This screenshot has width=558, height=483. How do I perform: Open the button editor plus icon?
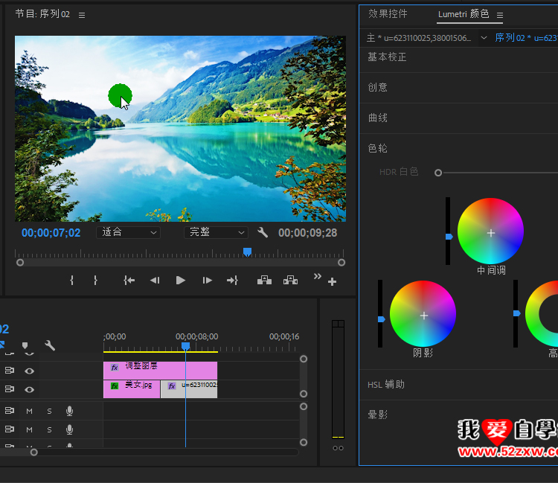point(332,282)
